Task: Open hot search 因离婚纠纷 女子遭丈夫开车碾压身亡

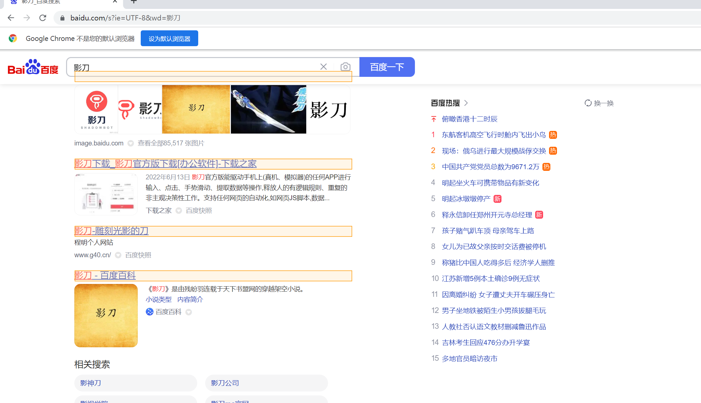Action: [x=498, y=295]
